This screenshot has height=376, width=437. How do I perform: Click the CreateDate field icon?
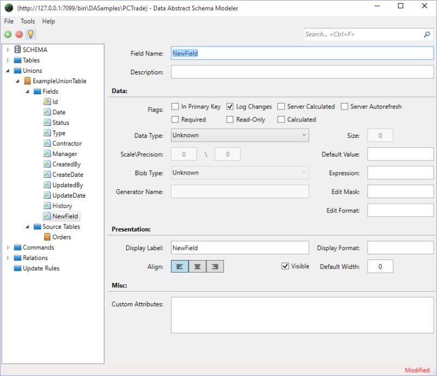click(47, 175)
